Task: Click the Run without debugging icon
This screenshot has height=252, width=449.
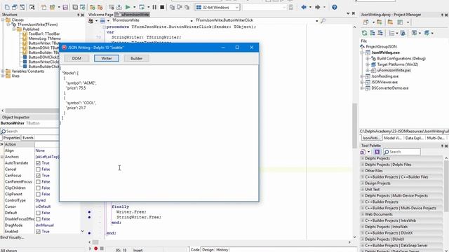Action: [142, 7]
